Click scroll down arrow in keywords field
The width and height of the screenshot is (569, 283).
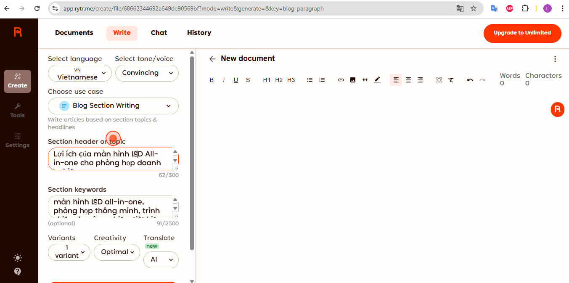coord(175,209)
